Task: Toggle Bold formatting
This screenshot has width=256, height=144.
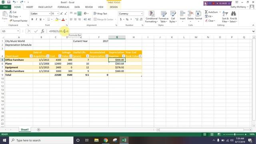Action: pos(32,20)
